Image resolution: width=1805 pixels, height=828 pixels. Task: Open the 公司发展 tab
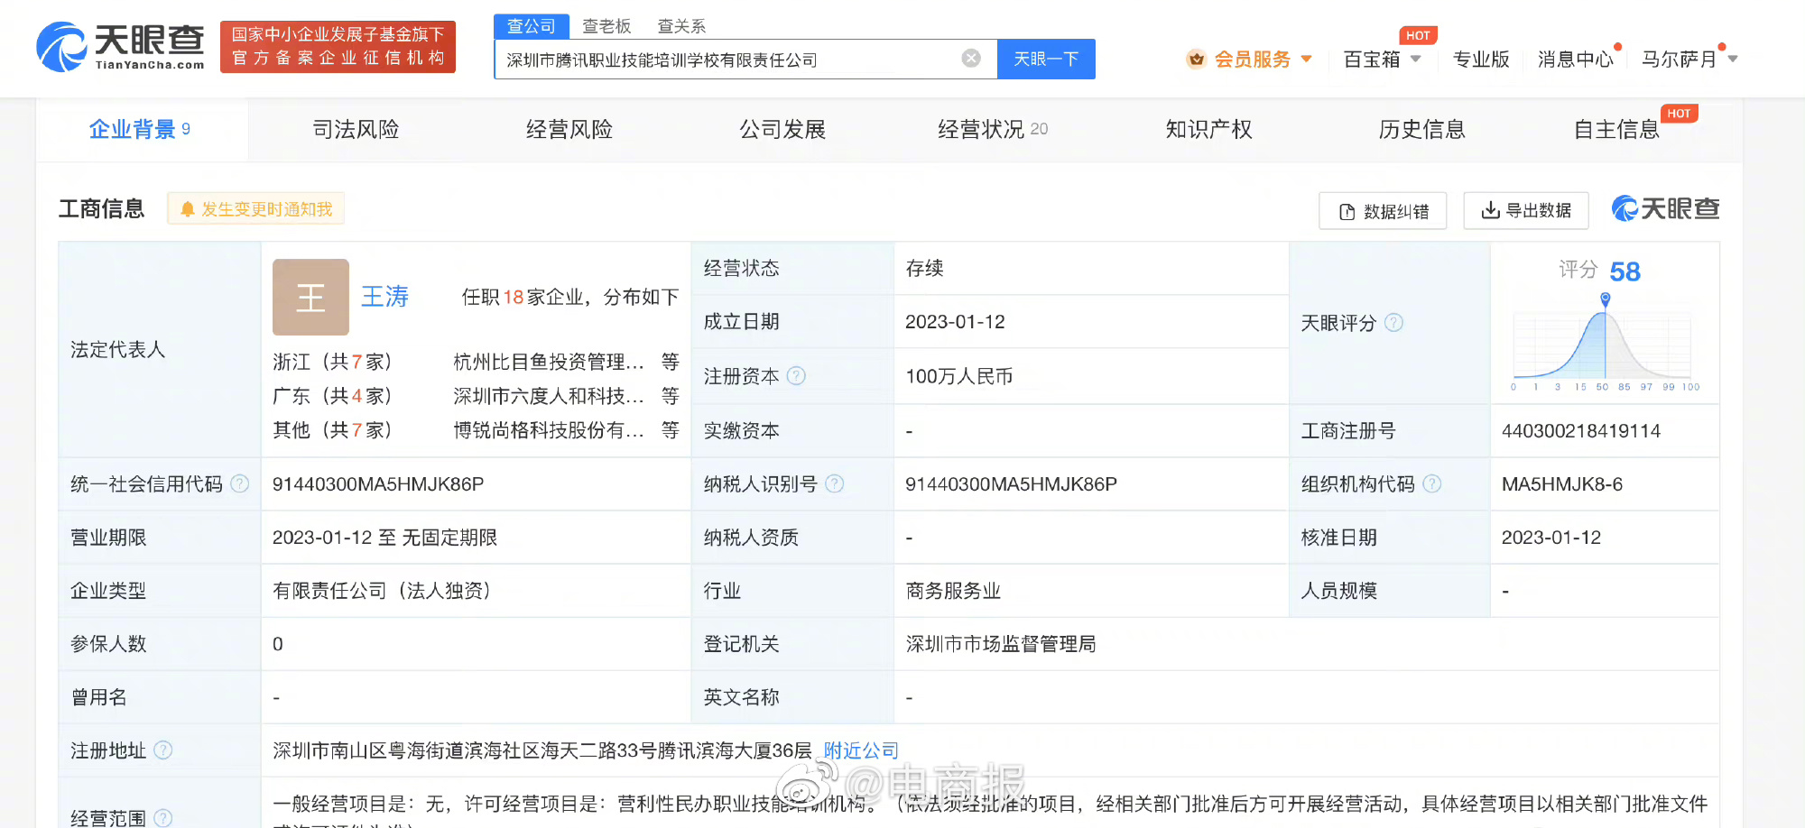point(782,130)
